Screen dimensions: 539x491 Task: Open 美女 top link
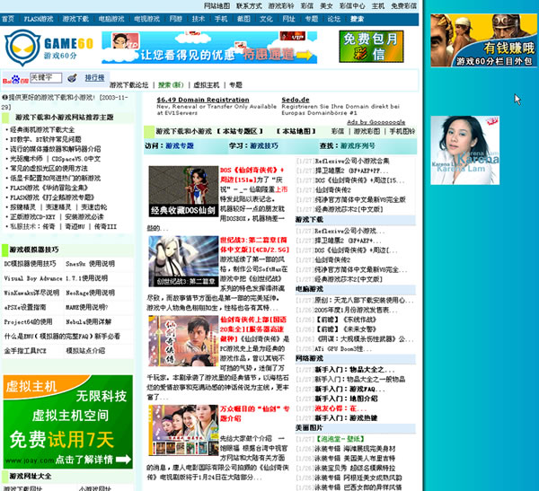[x=326, y=6]
